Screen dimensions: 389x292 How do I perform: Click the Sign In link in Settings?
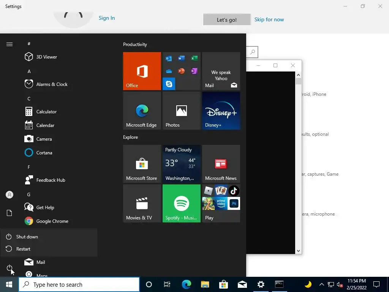(107, 18)
